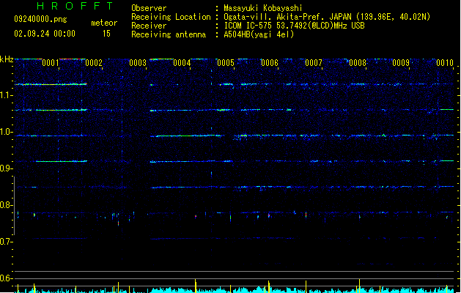The width and height of the screenshot is (461, 293).
Task: Click the date stamp 02.09.24 00:00
Action: point(45,34)
